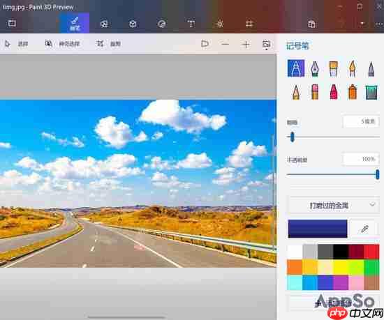Image resolution: width=384 pixels, height=320 pixels.
Task: Open the Stickers tab
Action: point(162,24)
